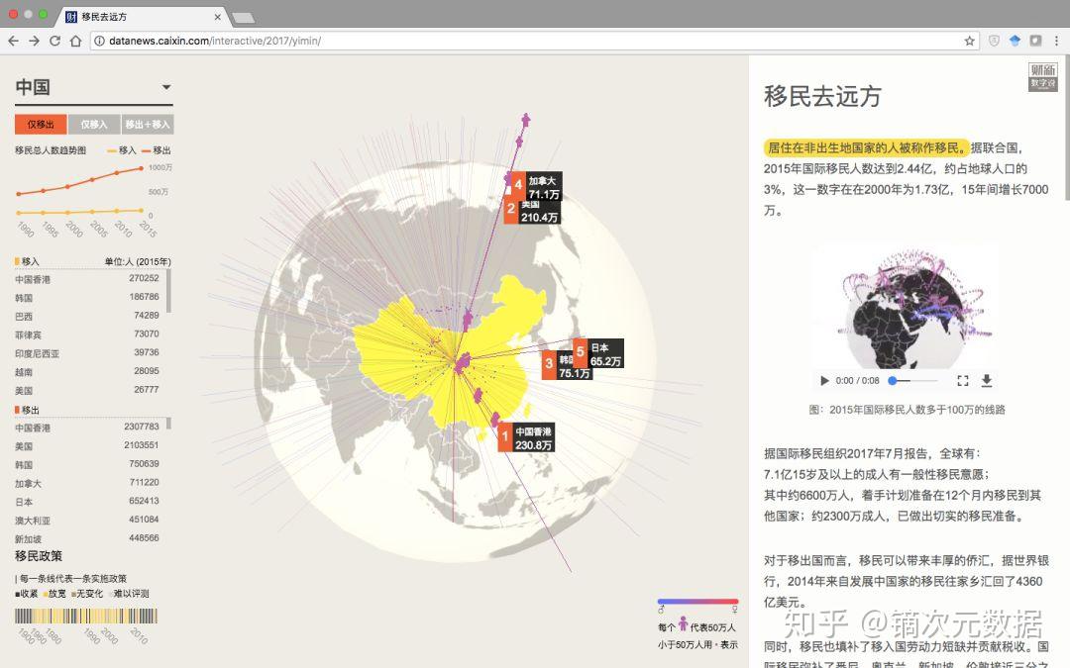Switch to 仅移入 filter mode
This screenshot has width=1070, height=668.
coord(94,124)
